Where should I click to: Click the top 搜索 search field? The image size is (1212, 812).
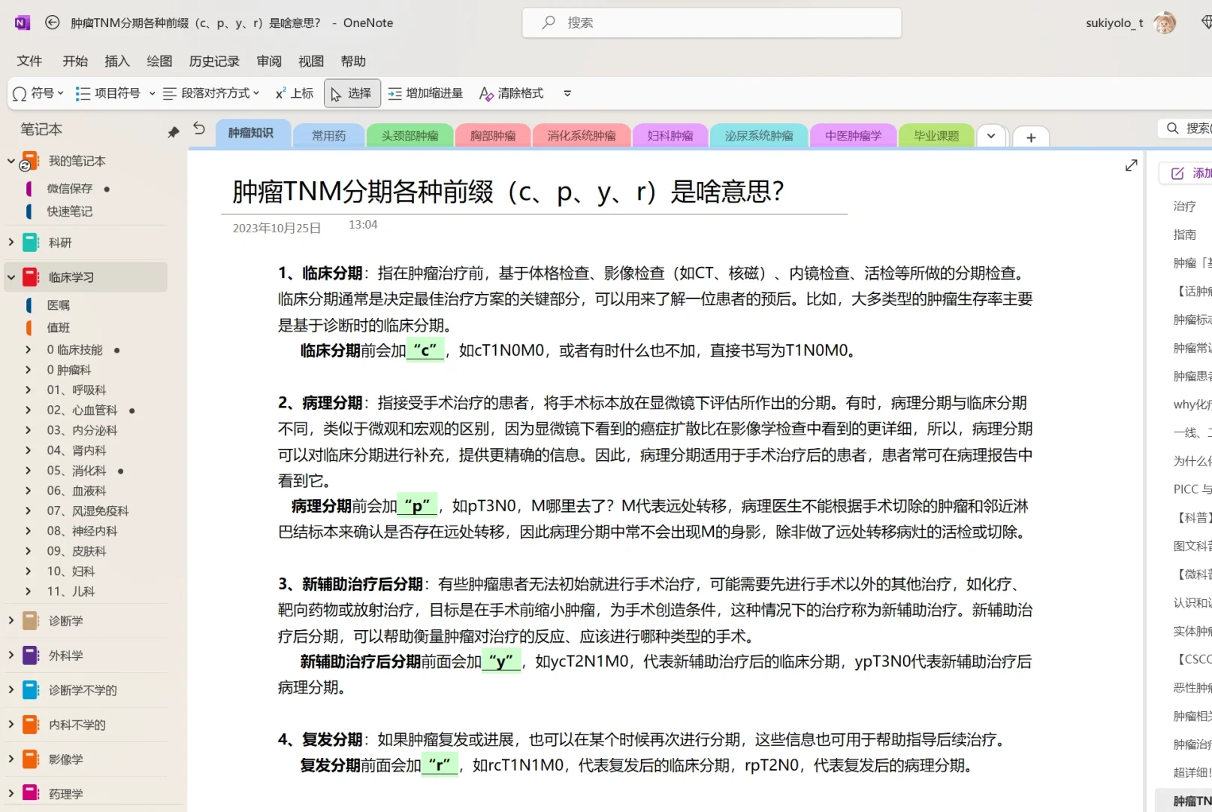click(x=712, y=23)
